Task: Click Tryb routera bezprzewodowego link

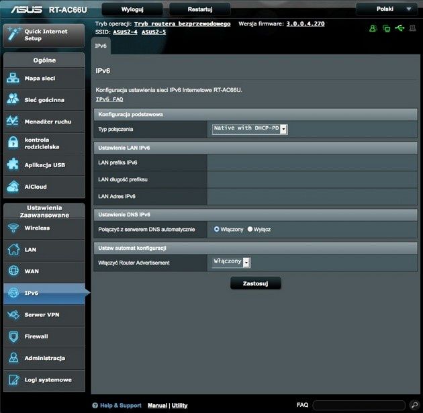Action: (x=183, y=24)
